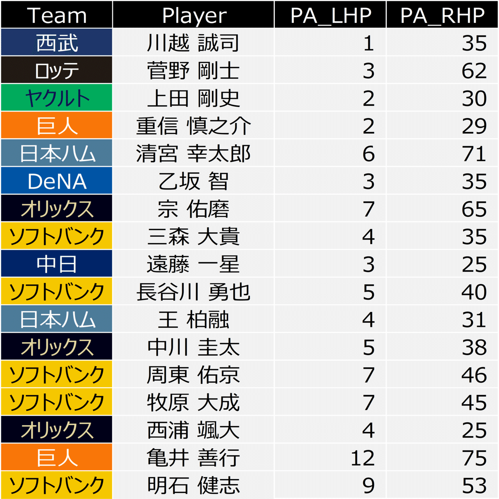Select the ロッテ team cell

(57, 71)
